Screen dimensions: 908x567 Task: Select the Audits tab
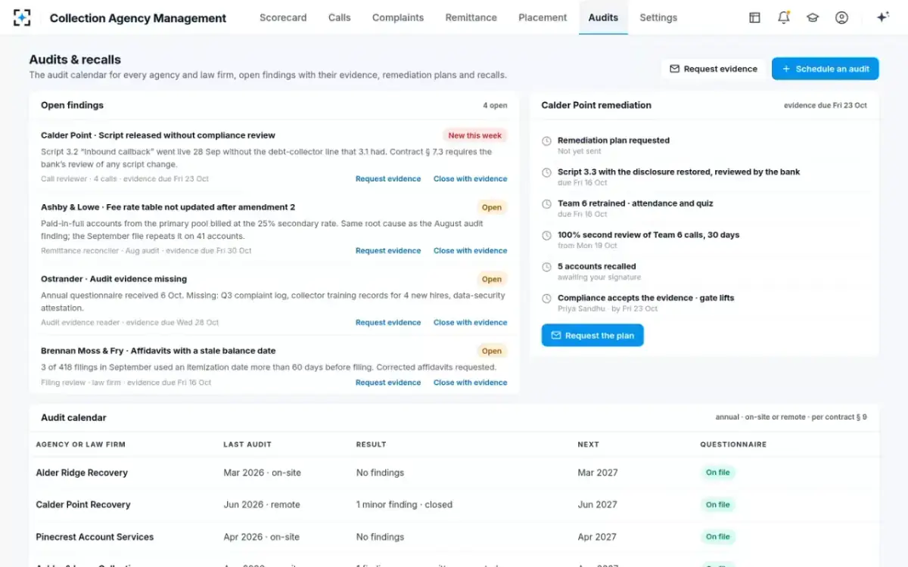pos(603,17)
